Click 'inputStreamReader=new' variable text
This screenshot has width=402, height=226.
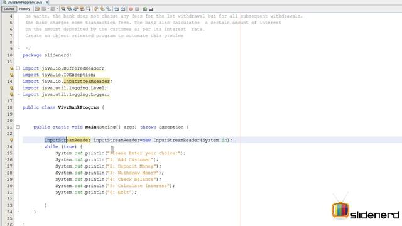[122, 140]
